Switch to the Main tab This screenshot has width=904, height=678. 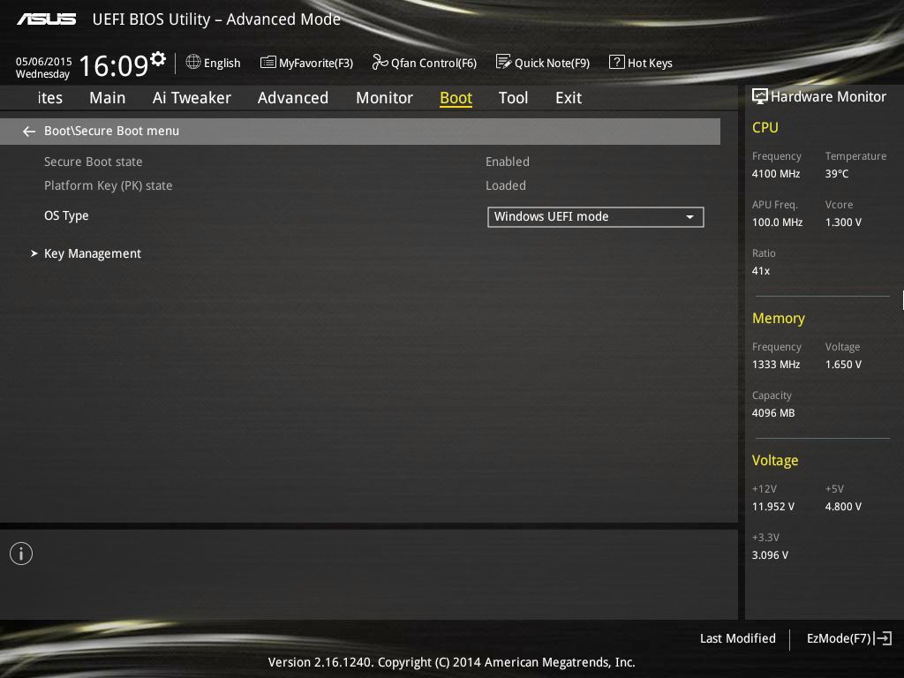(107, 98)
